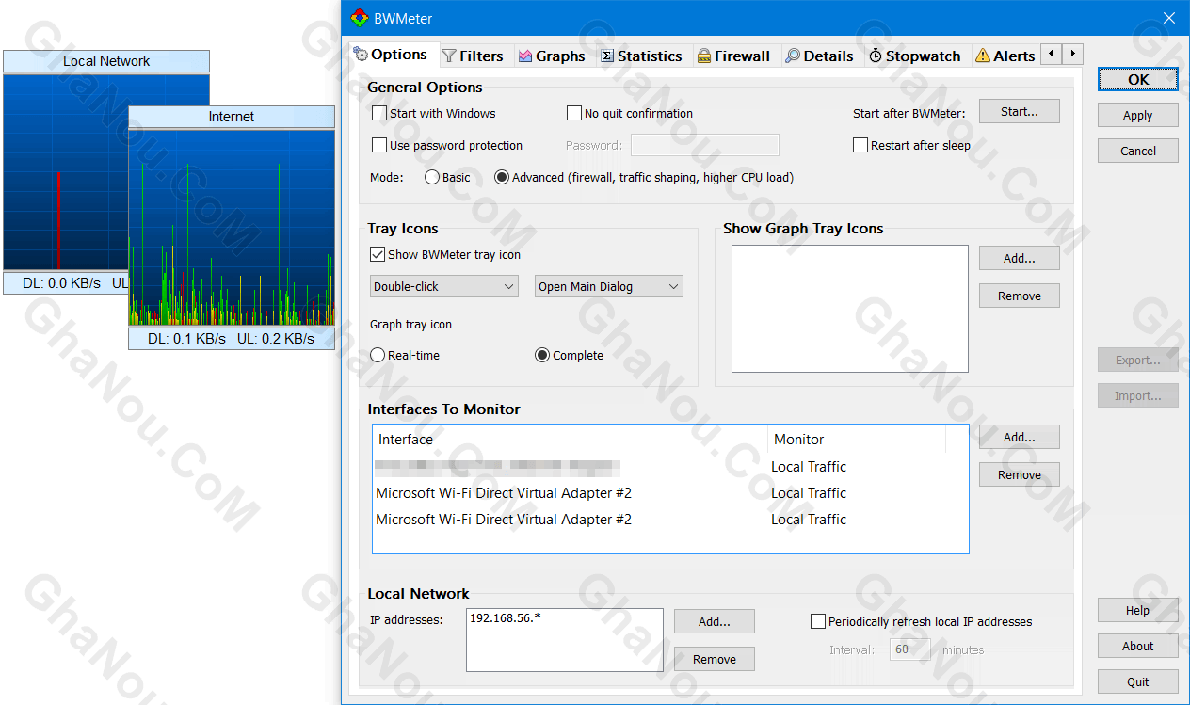Click the padlock icon of the Firewall tab

click(704, 56)
